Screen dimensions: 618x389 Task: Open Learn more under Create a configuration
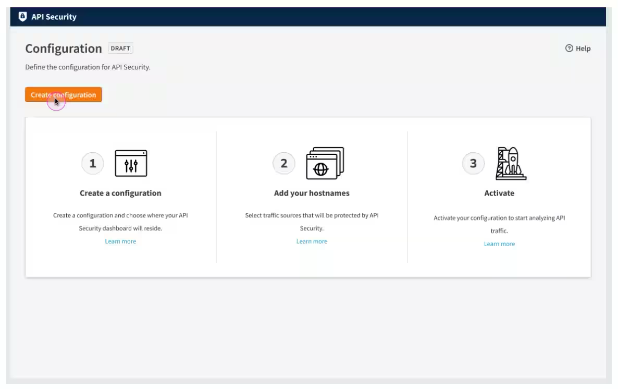point(120,241)
